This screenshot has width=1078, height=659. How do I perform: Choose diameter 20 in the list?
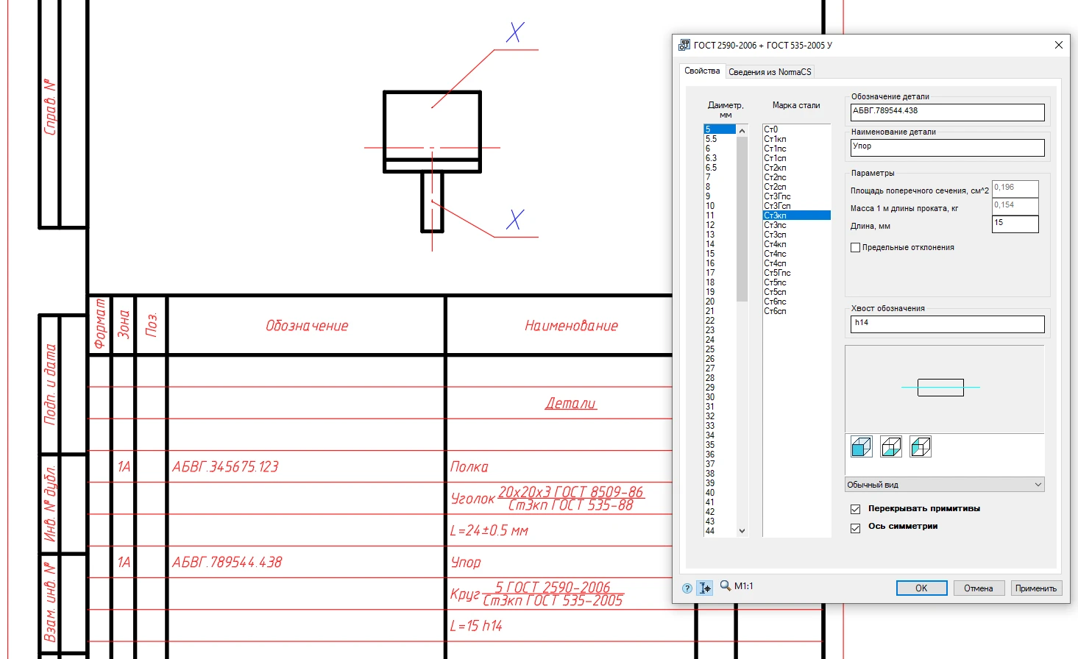click(710, 302)
